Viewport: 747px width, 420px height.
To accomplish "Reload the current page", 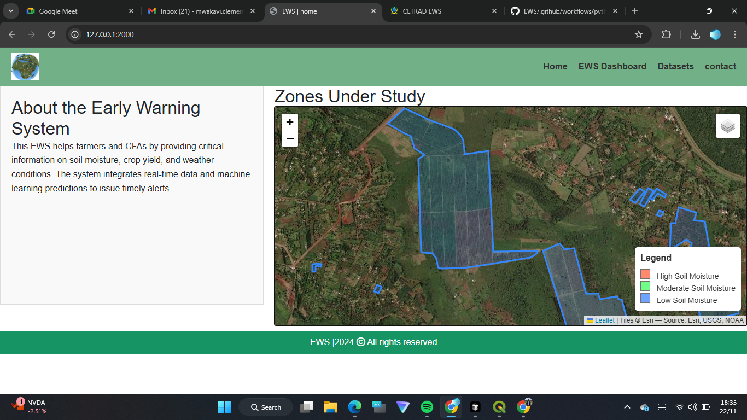I will tap(51, 34).
